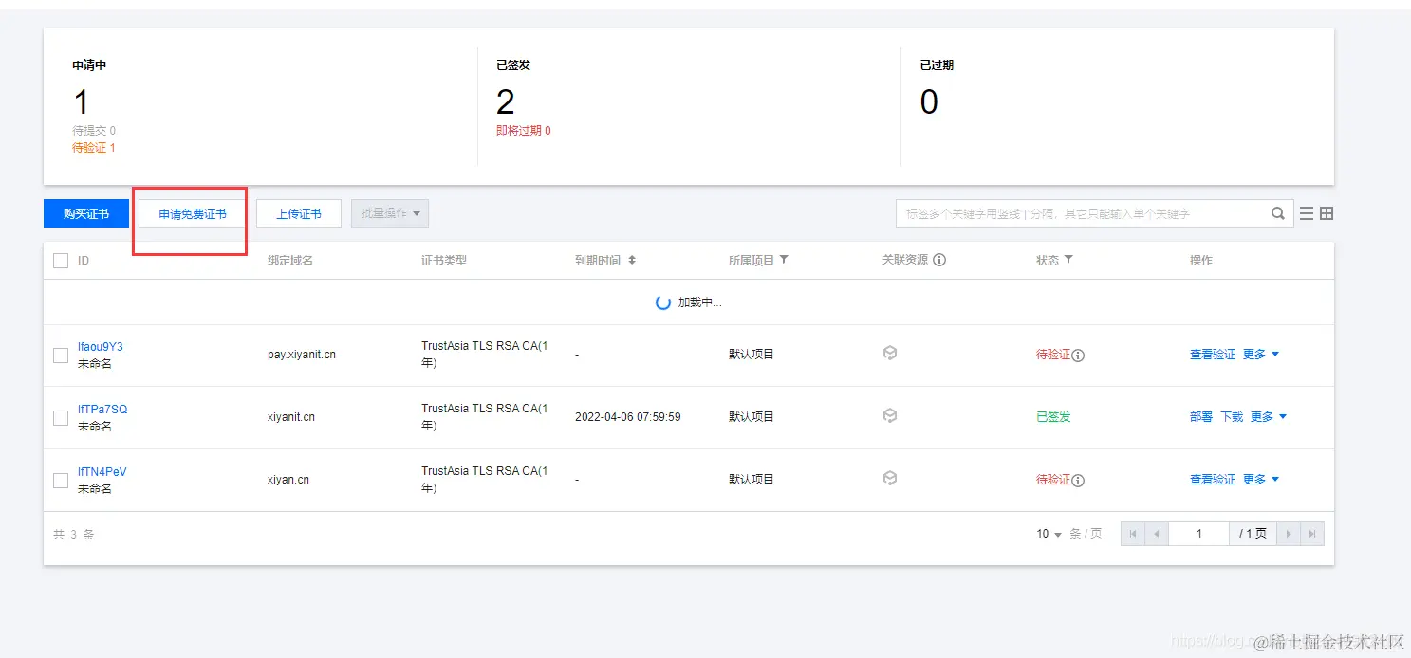Click the 已签发 status in lfTPa7SQ row

pyautogui.click(x=1053, y=417)
